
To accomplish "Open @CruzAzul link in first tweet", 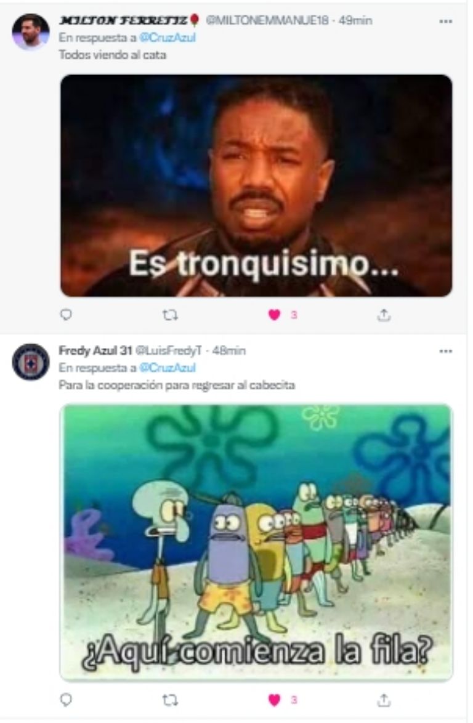I will [x=168, y=38].
